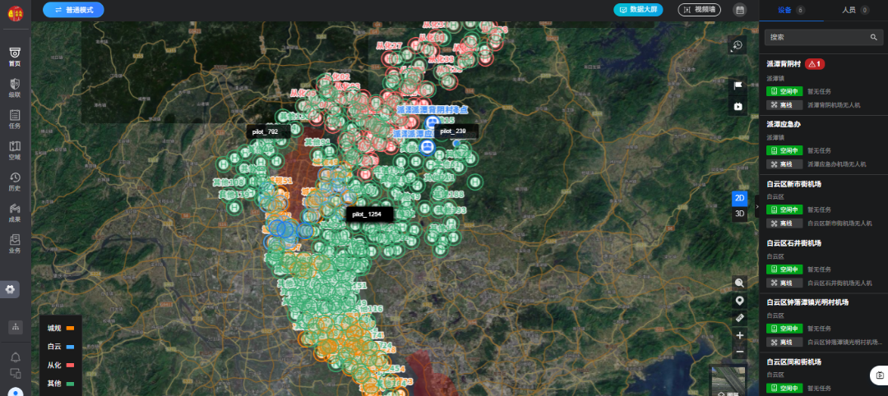This screenshot has height=396, width=888.
Task: Click the settings gear in left sidebar
Action: coord(10,289)
